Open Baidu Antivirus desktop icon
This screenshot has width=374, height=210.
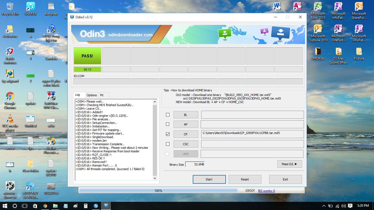click(10, 56)
